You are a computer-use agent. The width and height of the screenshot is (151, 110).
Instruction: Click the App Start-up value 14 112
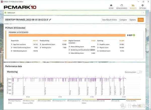35,44
